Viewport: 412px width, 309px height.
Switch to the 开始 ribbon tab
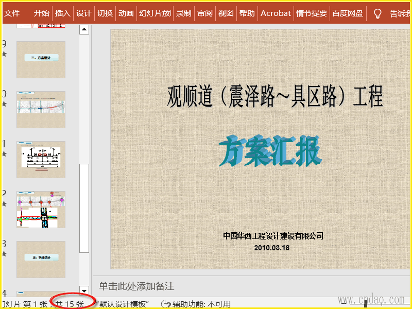tap(42, 13)
